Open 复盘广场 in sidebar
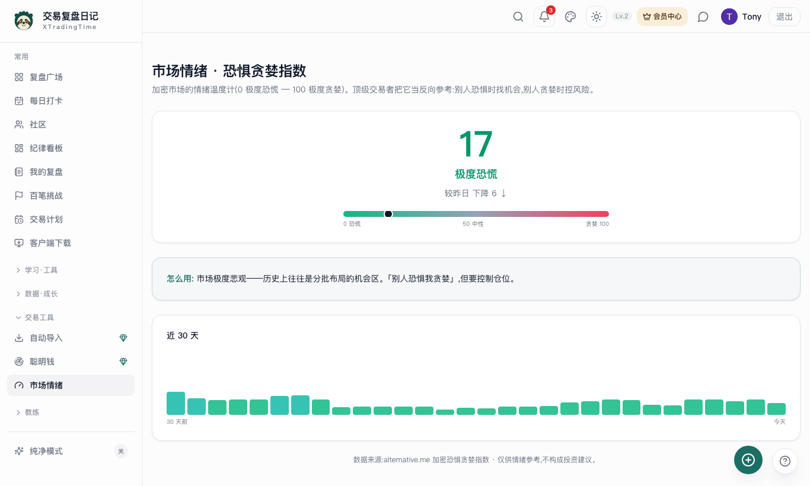This screenshot has width=810, height=486. coord(71,77)
